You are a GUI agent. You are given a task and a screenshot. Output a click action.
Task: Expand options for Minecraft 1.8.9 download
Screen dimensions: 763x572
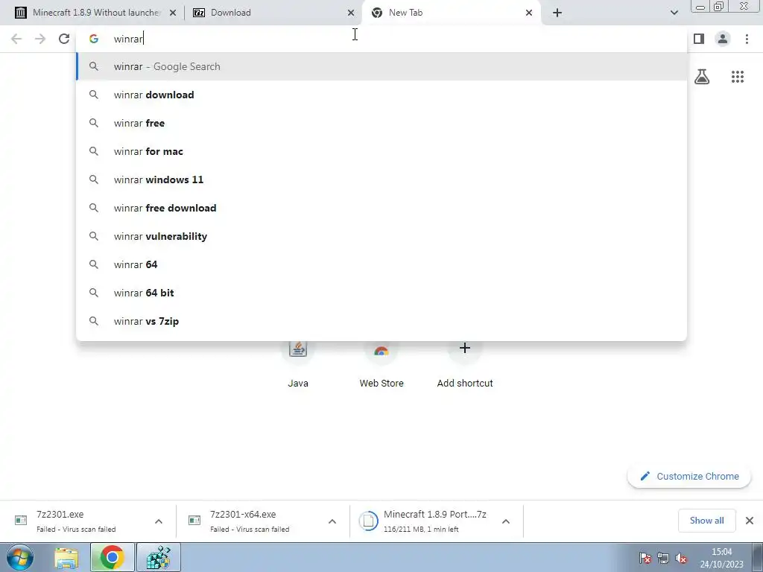(506, 521)
